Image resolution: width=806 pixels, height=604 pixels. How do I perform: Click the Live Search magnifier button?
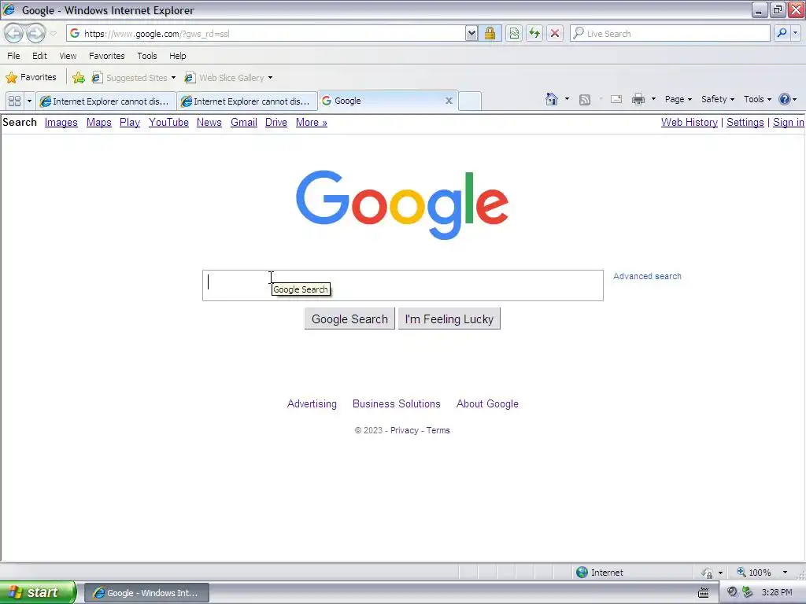tap(782, 33)
